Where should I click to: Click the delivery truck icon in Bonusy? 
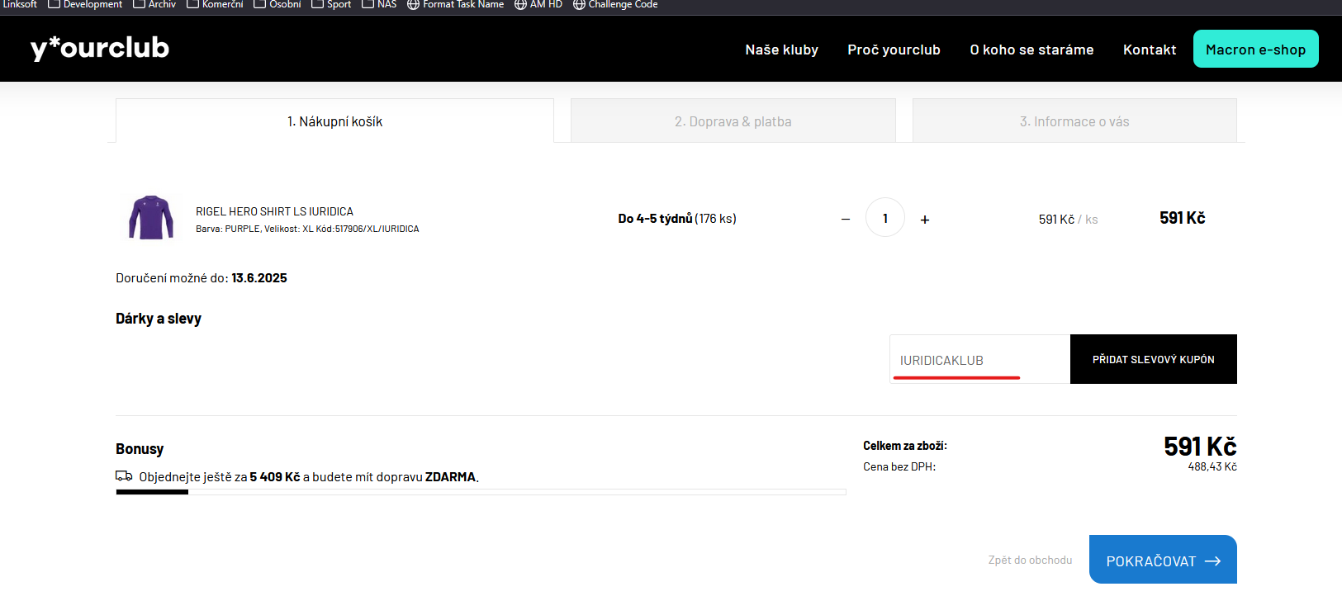pyautogui.click(x=124, y=475)
